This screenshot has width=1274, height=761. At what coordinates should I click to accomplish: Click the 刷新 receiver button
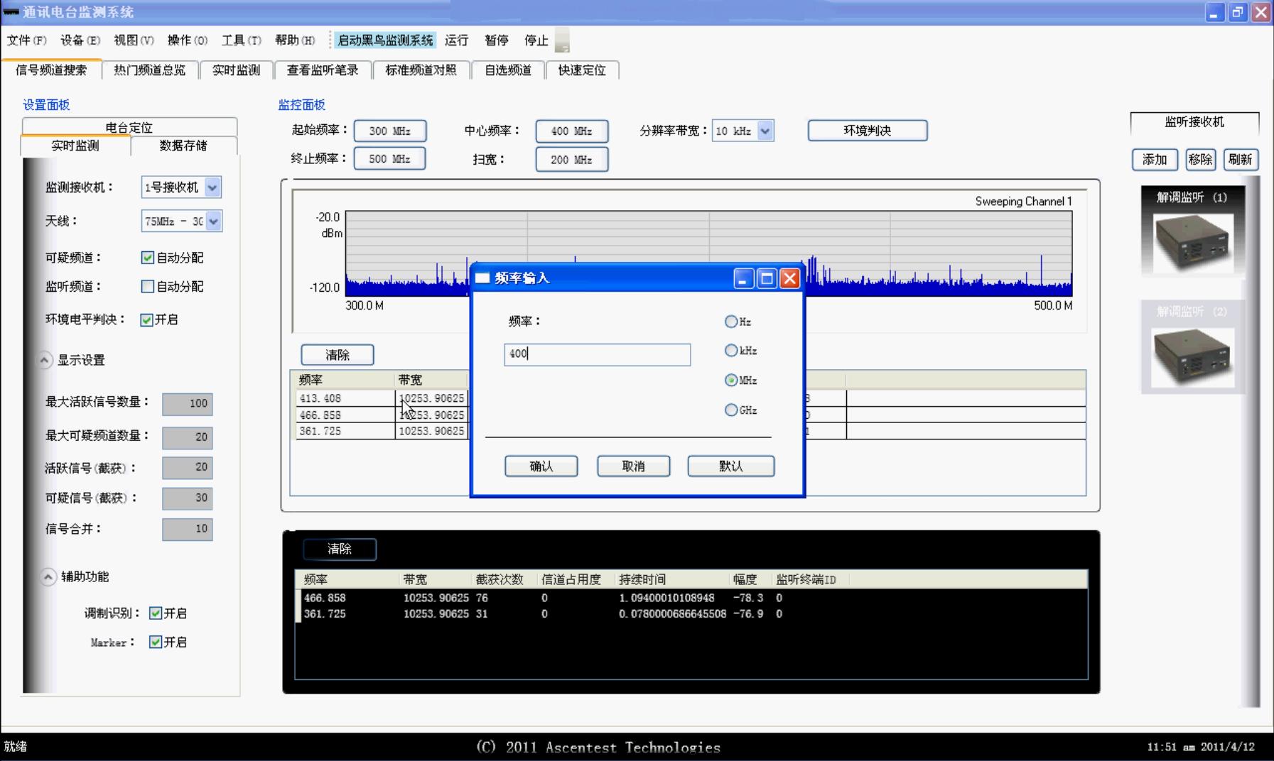pos(1241,160)
